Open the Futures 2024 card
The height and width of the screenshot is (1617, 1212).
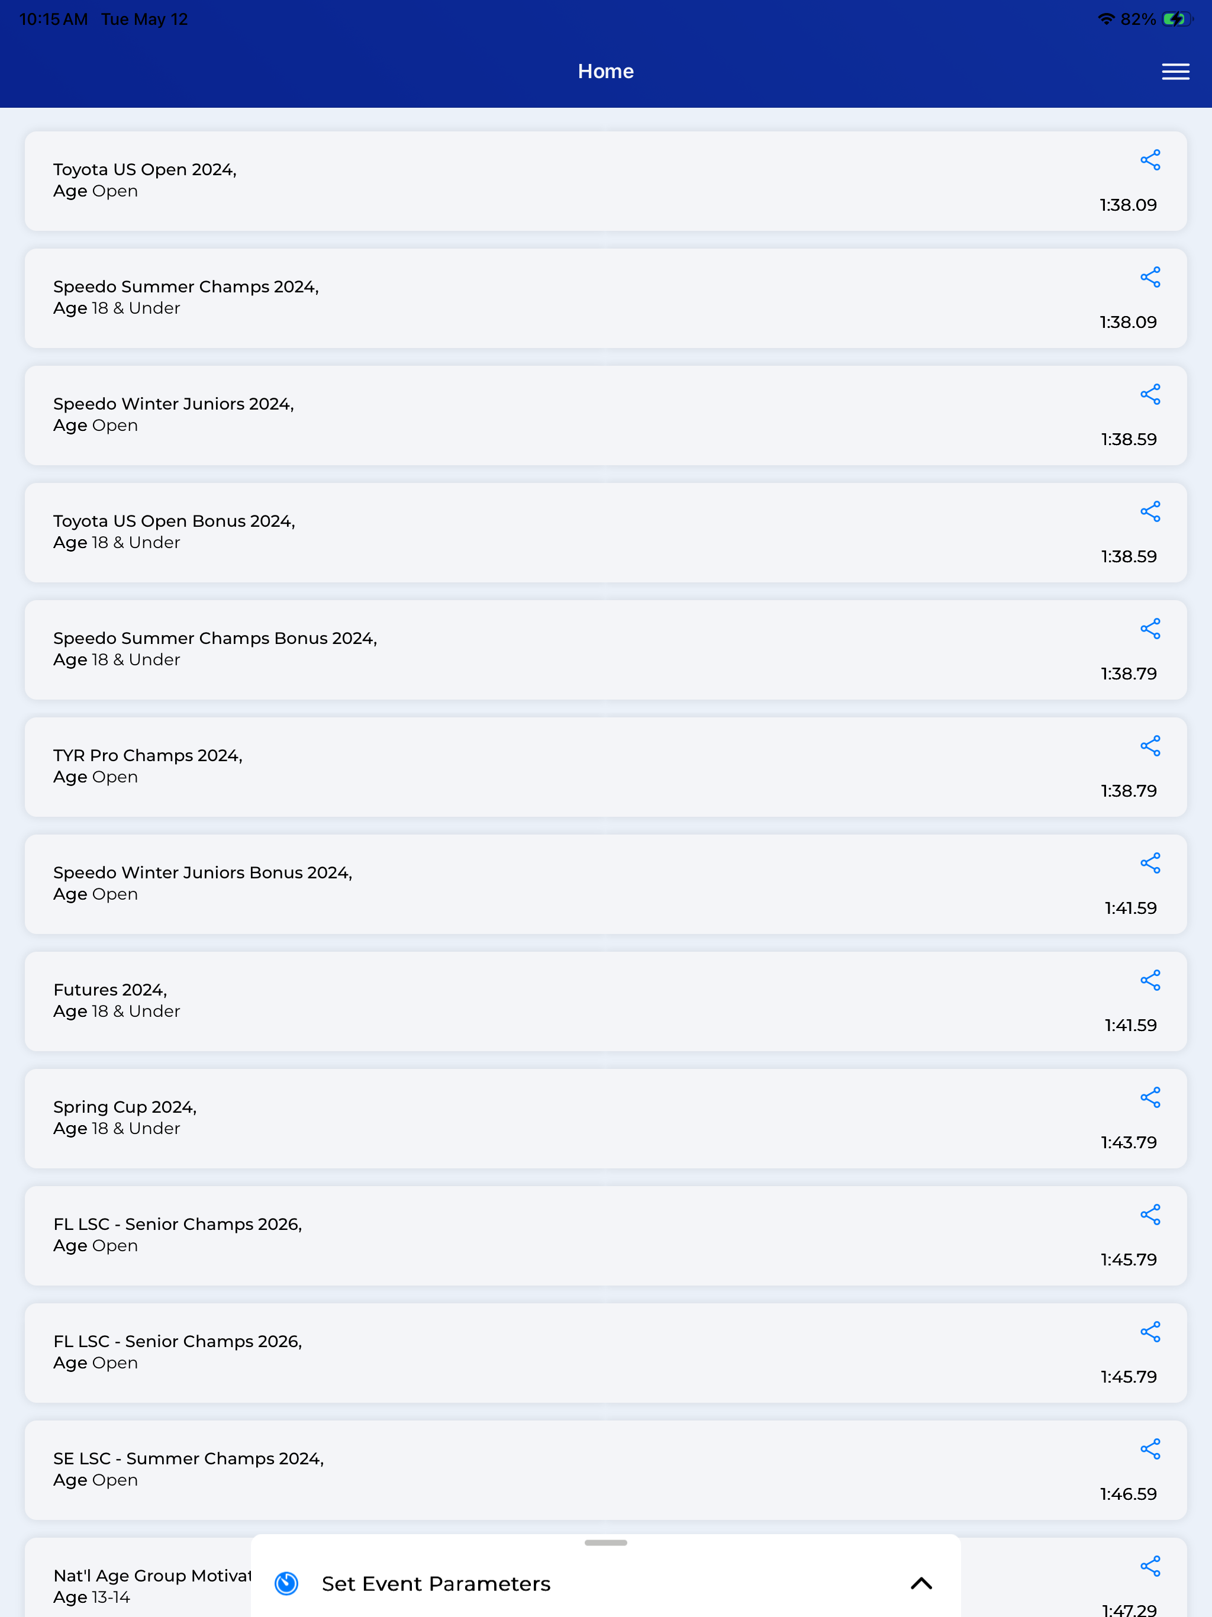605,1001
